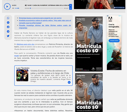The height and width of the screenshot is (112, 127).
Task: Open the 'Mañana será otro día' link
Action: tap(25, 44)
